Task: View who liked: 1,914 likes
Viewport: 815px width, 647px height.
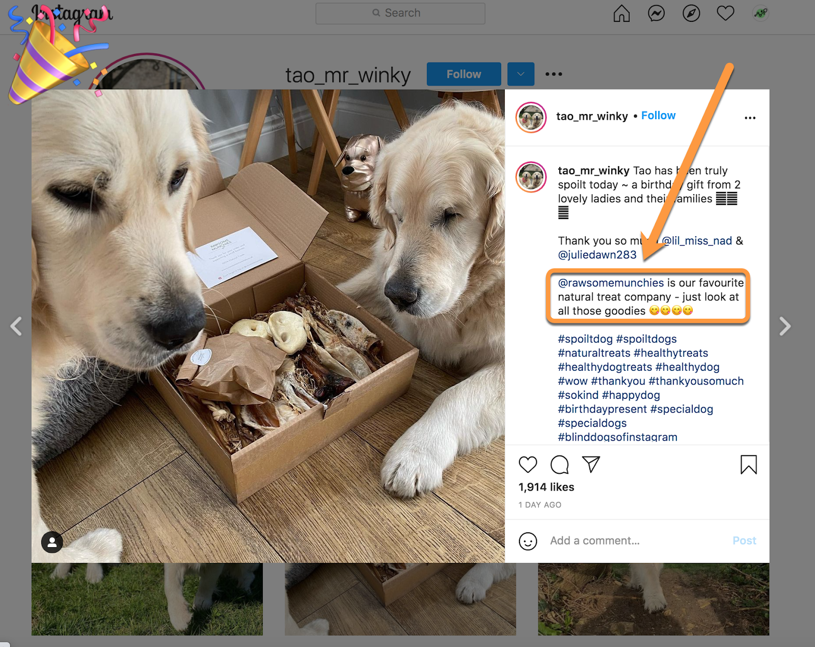Action: click(546, 487)
